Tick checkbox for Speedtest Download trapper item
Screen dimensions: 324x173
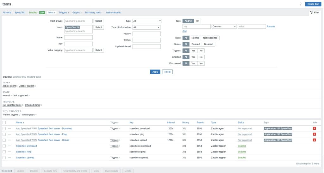coord(4,146)
